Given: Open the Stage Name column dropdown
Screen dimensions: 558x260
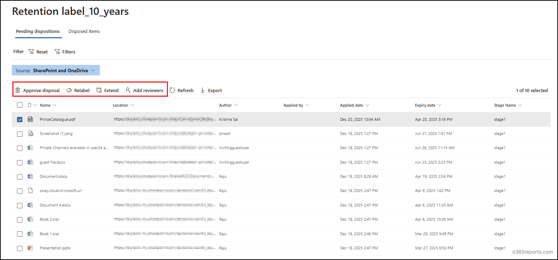Looking at the screenshot, I should click(520, 105).
